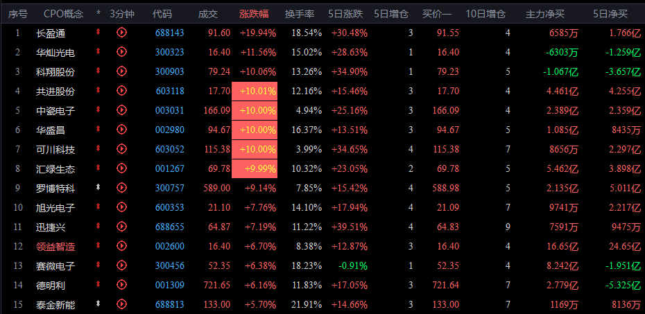Select the stock name 泰金新能

(55, 305)
